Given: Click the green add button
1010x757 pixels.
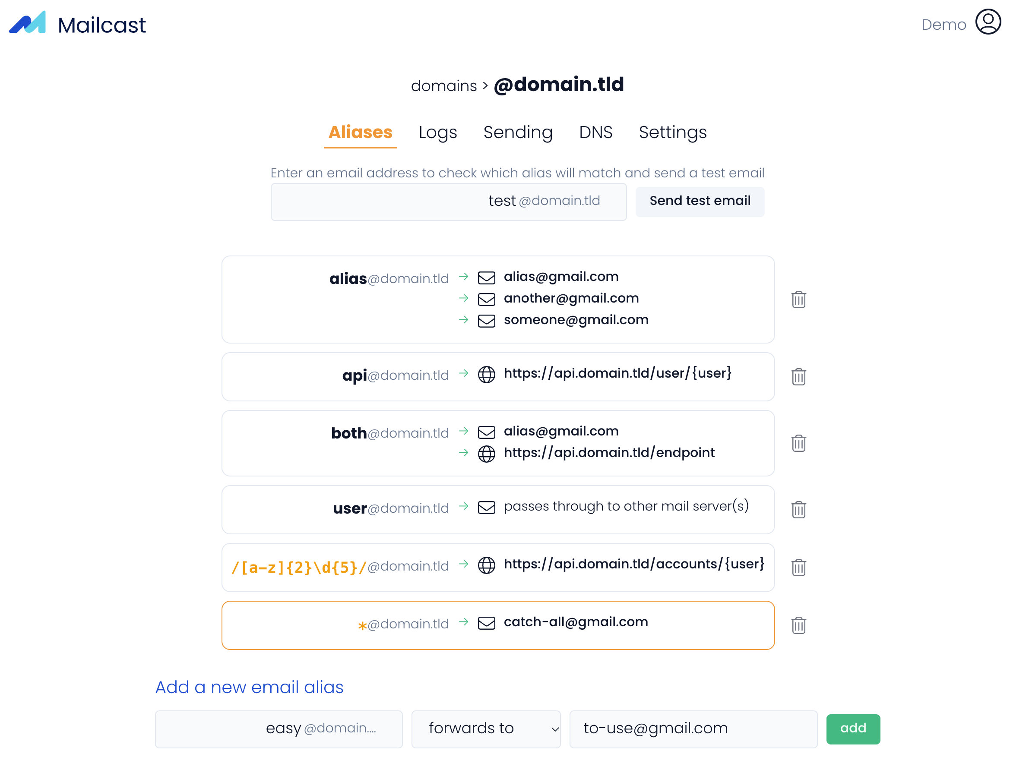Looking at the screenshot, I should coord(852,729).
